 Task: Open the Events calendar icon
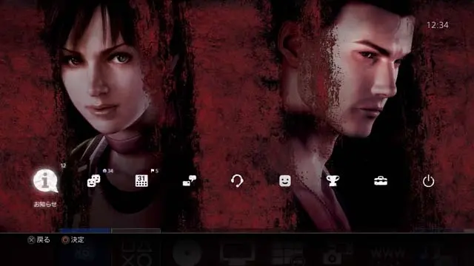(x=141, y=181)
